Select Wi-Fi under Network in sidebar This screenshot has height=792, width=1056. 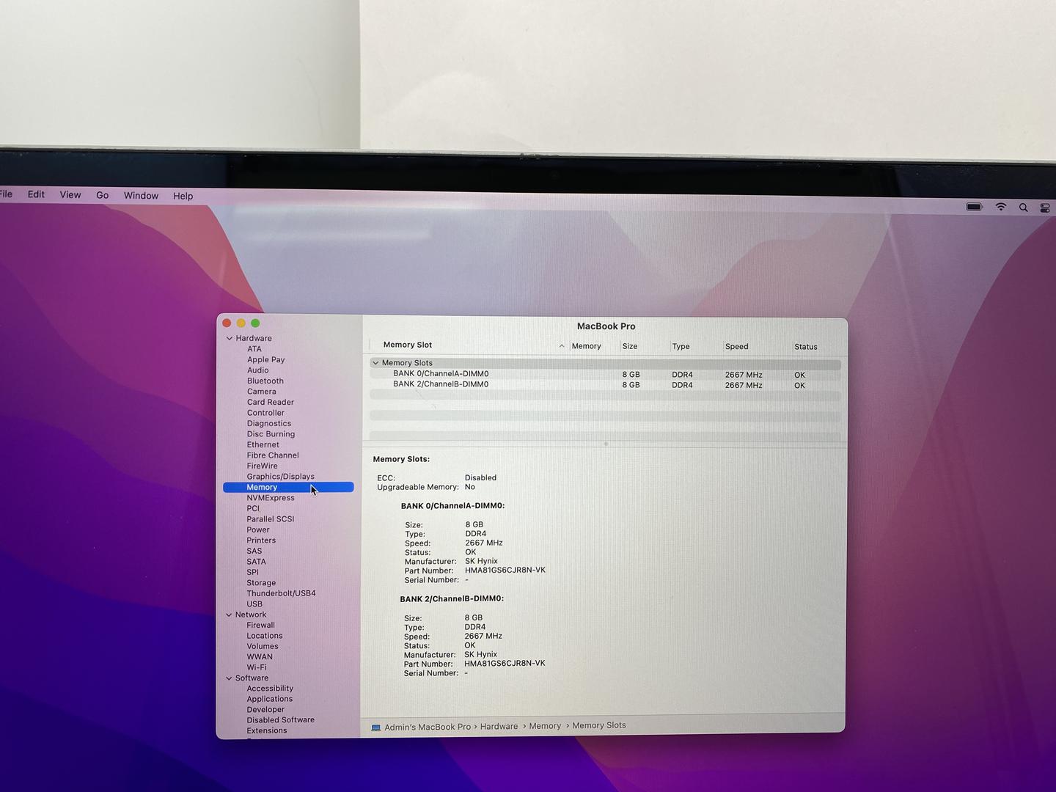257,668
